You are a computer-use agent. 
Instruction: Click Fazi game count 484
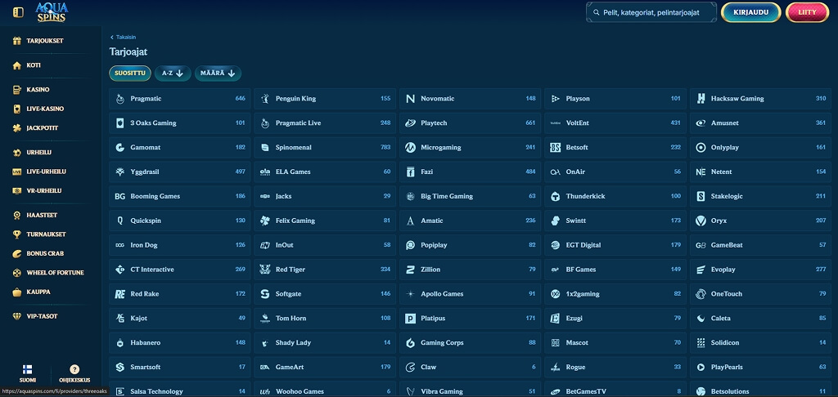tap(530, 172)
